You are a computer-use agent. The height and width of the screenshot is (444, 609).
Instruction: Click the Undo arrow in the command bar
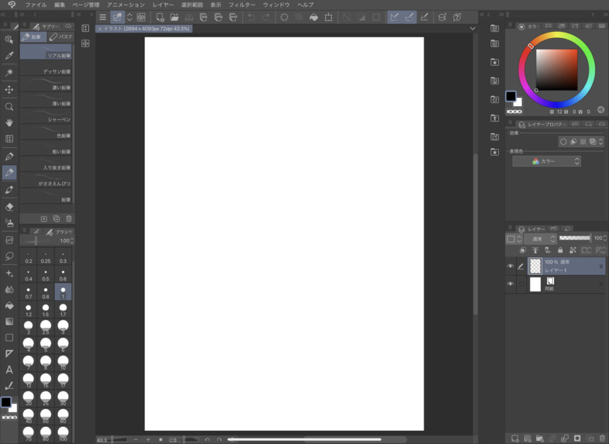[252, 17]
